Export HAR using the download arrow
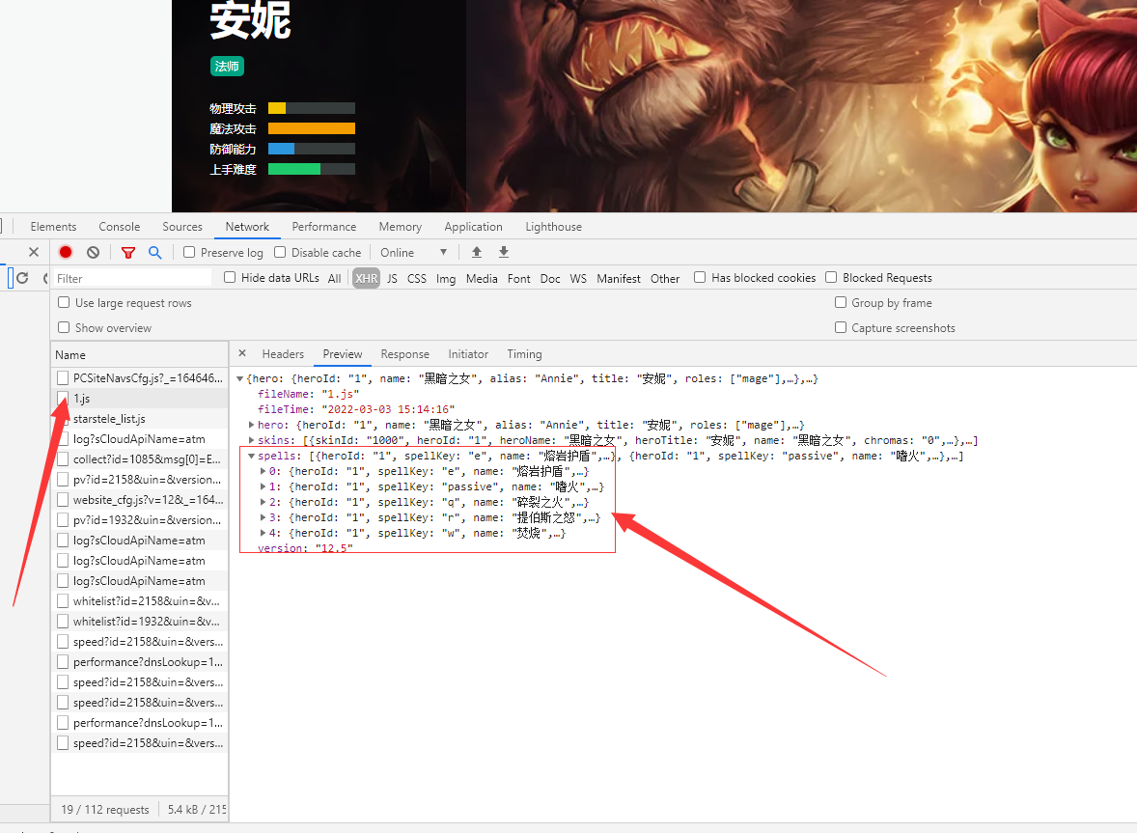 point(503,251)
